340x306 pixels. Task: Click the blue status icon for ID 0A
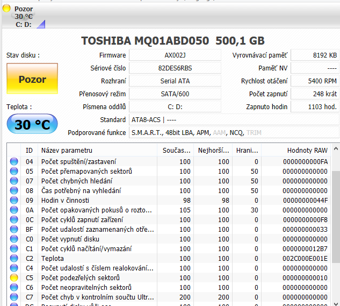pyautogui.click(x=14, y=210)
